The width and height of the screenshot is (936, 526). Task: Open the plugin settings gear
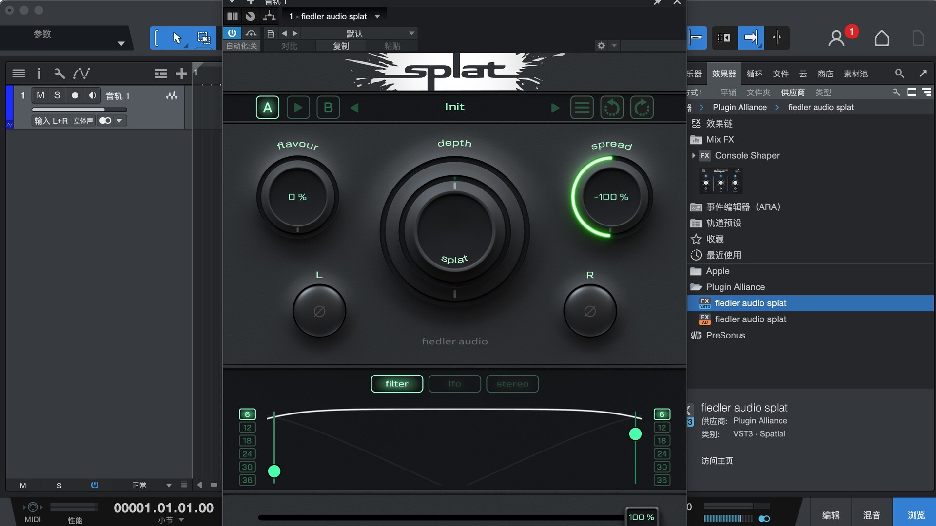[x=601, y=45]
